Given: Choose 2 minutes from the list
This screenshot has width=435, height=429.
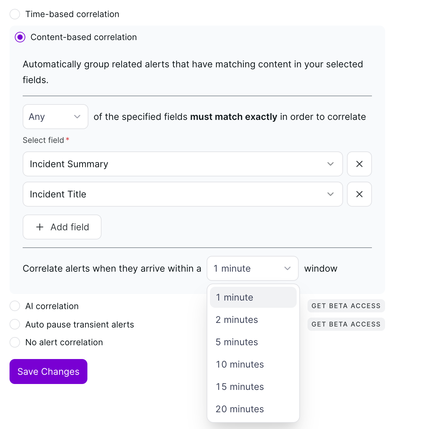Looking at the screenshot, I should click(253, 320).
